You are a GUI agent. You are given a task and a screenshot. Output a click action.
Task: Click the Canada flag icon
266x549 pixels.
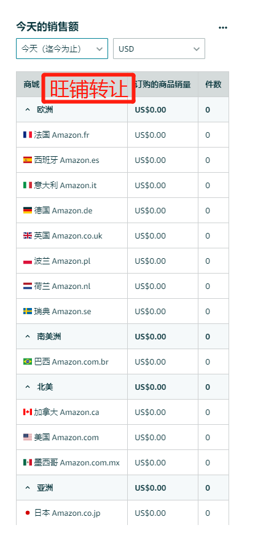pos(28,412)
